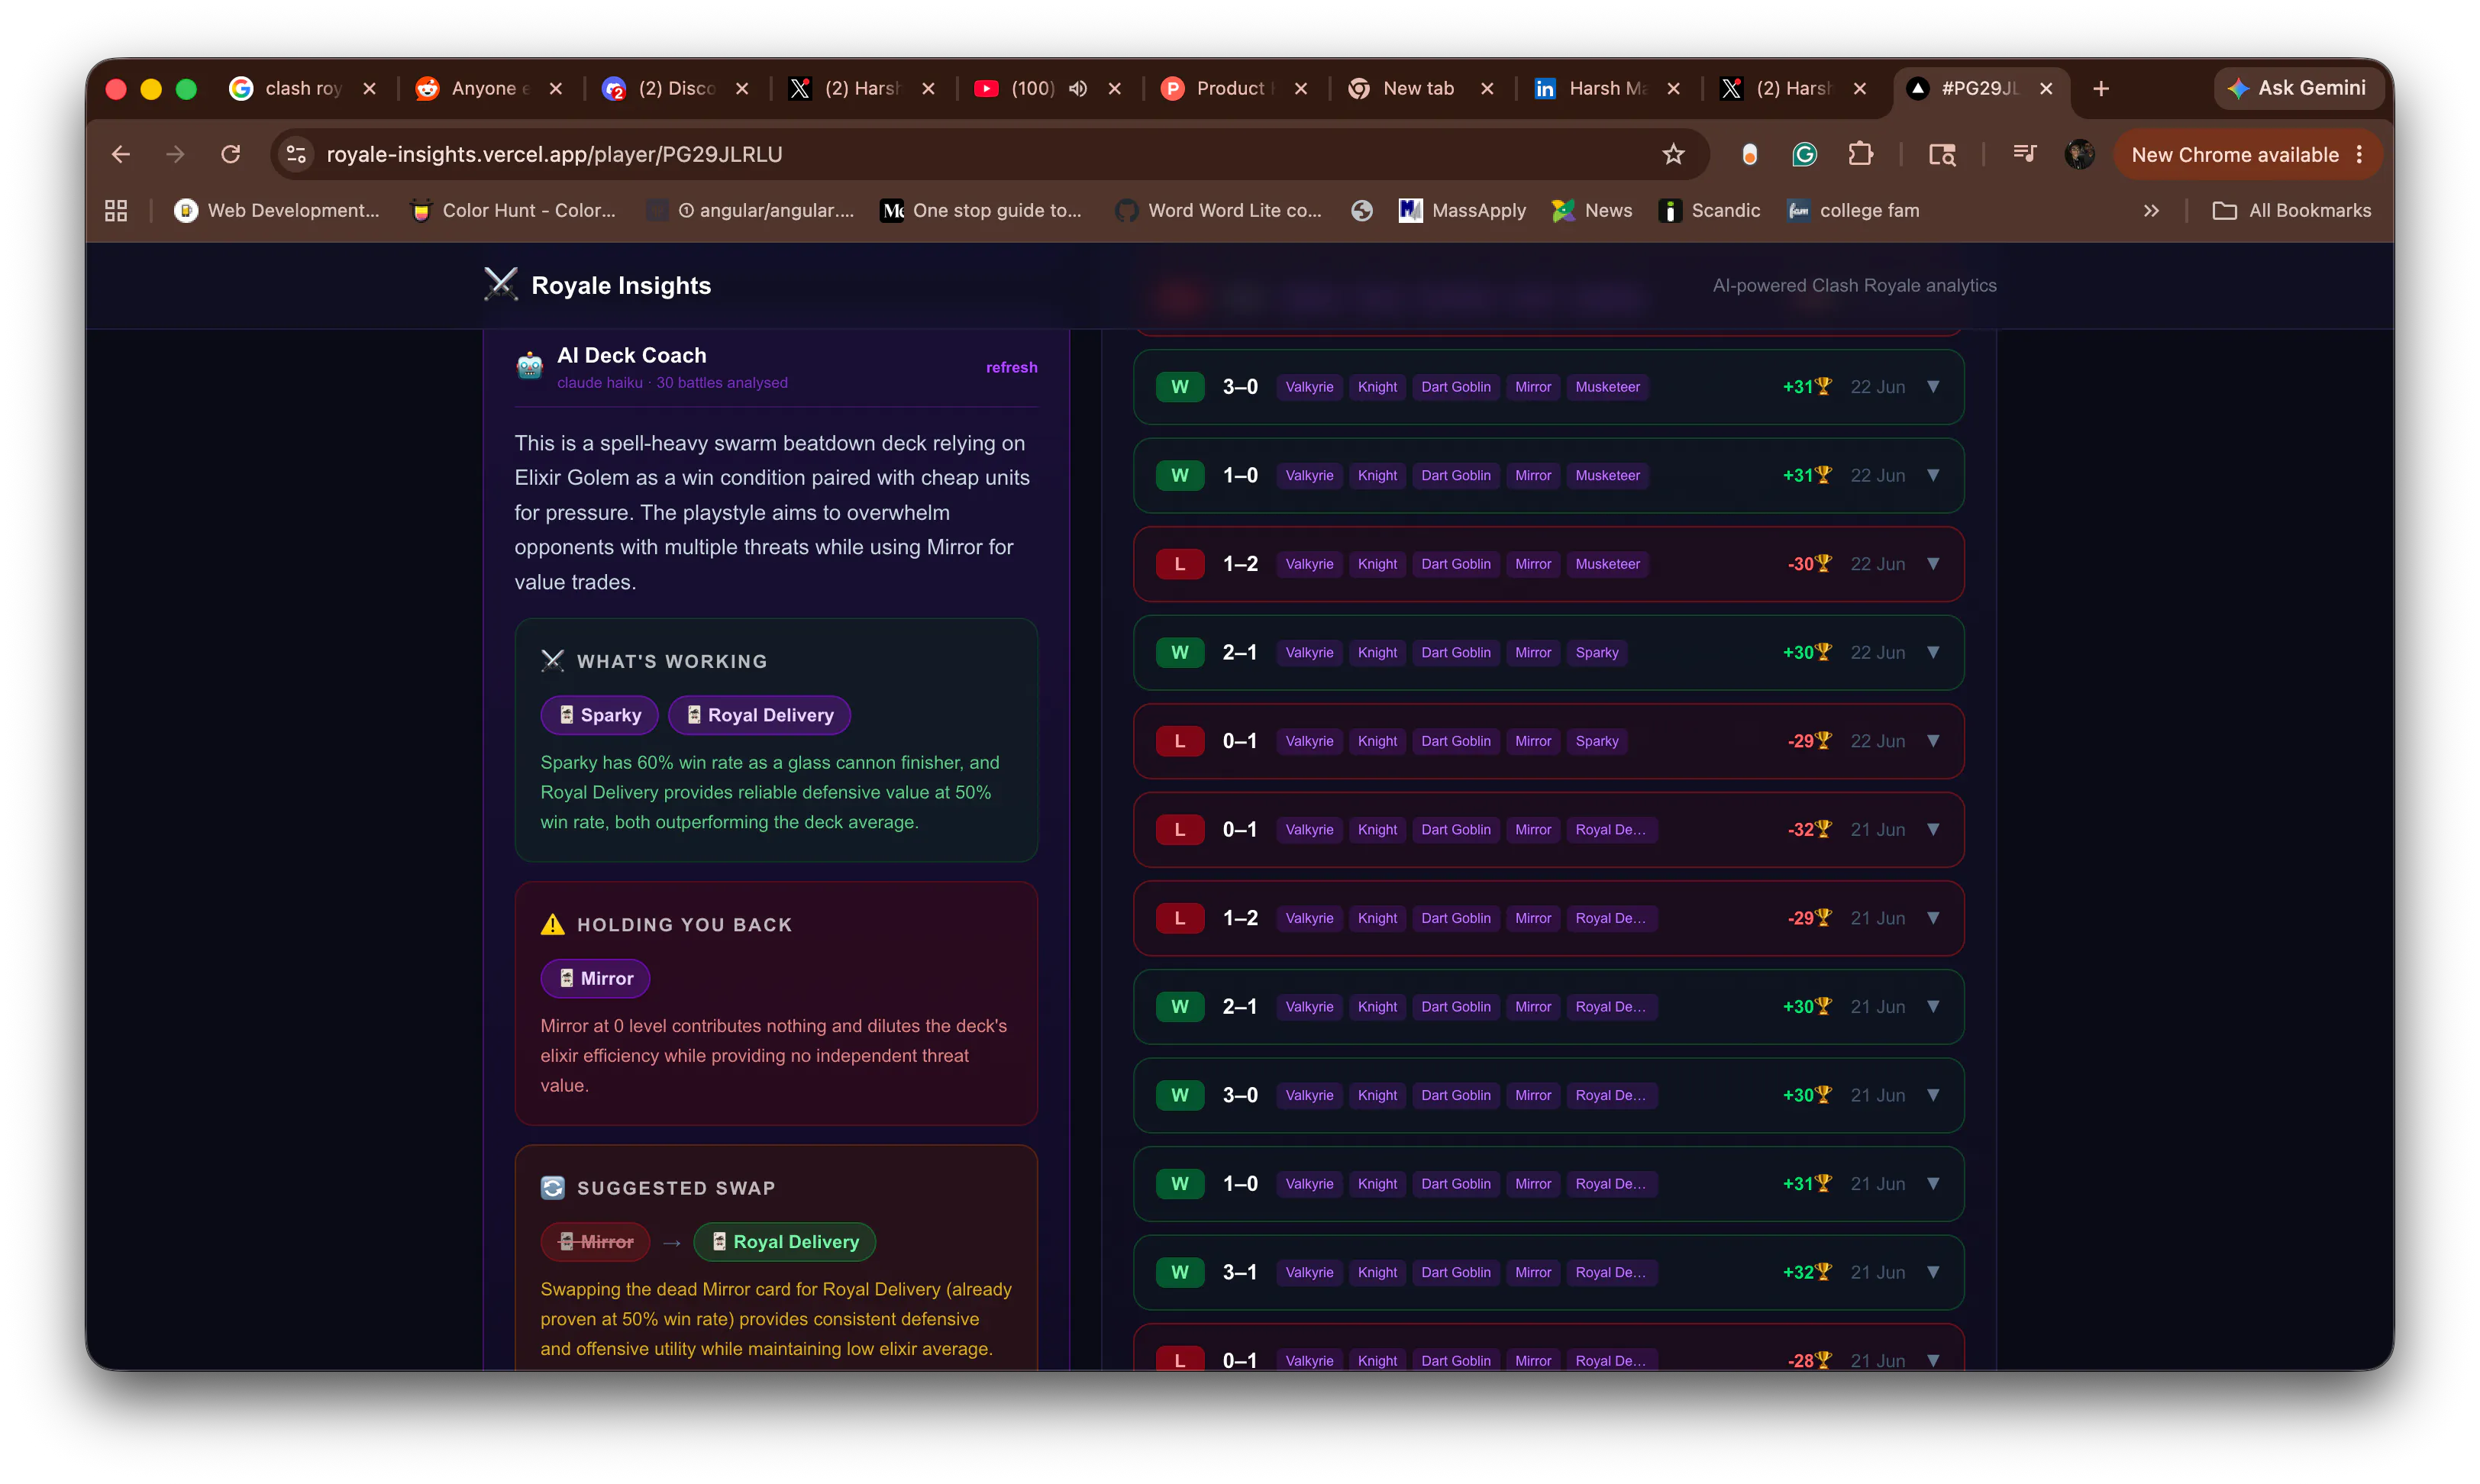The width and height of the screenshot is (2480, 1484).
Task: Click "Valkyrie" tag in the 3–1 win row
Action: [1309, 1272]
